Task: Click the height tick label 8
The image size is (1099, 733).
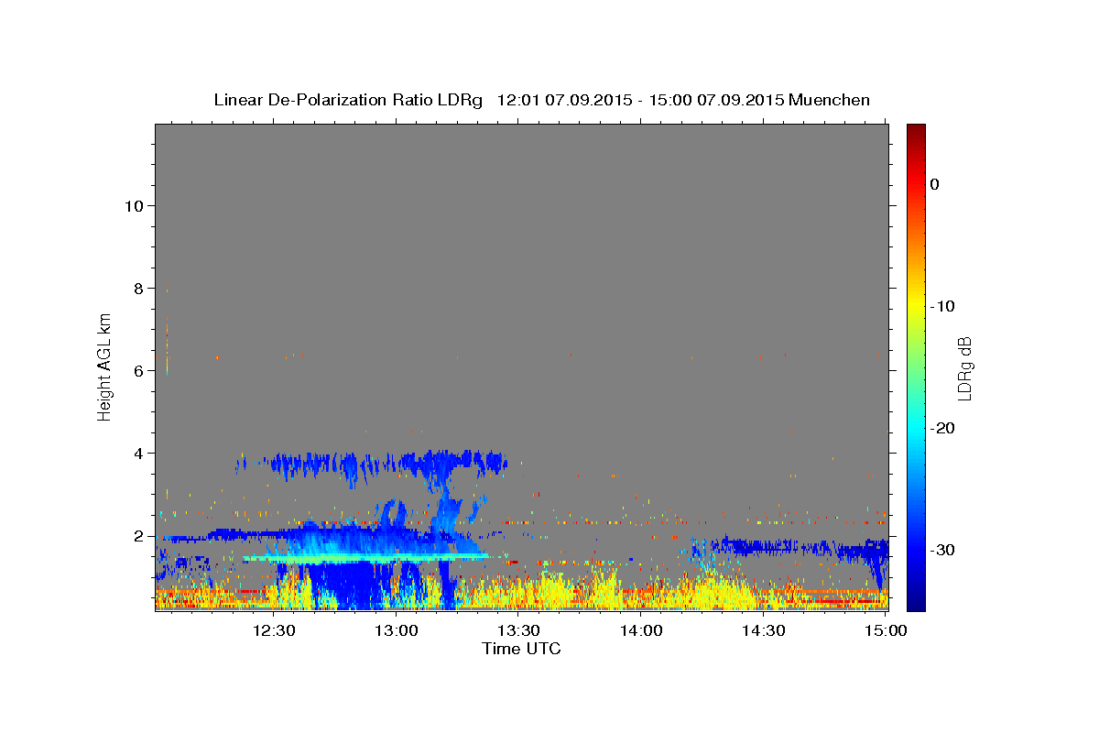Action: (x=137, y=288)
